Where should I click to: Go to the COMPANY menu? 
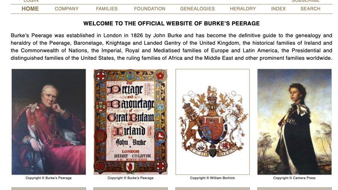(x=66, y=9)
